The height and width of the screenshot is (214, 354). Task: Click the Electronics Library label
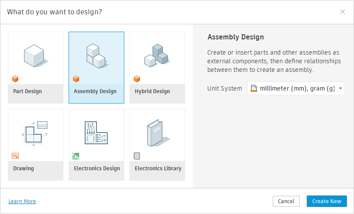158,169
